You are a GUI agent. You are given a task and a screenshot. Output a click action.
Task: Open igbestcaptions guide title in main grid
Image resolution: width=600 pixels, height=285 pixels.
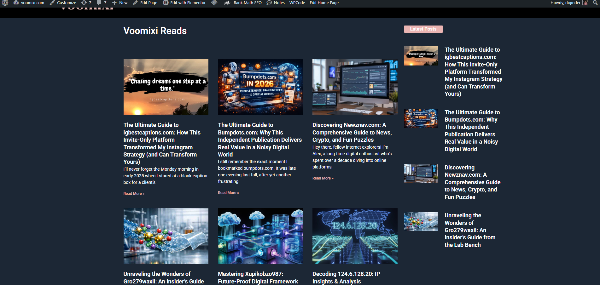(x=162, y=143)
